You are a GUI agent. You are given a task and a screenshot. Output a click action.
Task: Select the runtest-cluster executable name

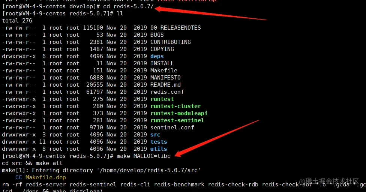pos(175,106)
